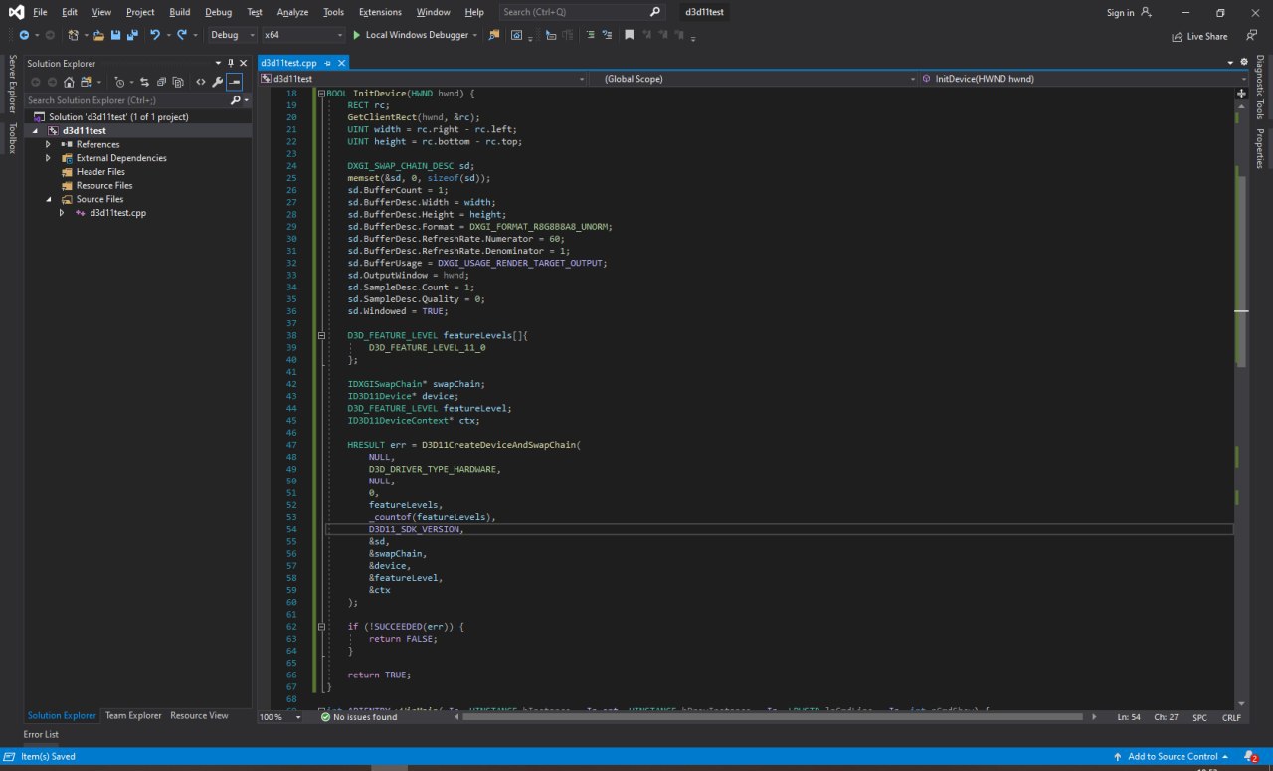
Task: Click Collapse All in the Solution Explorer toolbar
Action: 161,82
